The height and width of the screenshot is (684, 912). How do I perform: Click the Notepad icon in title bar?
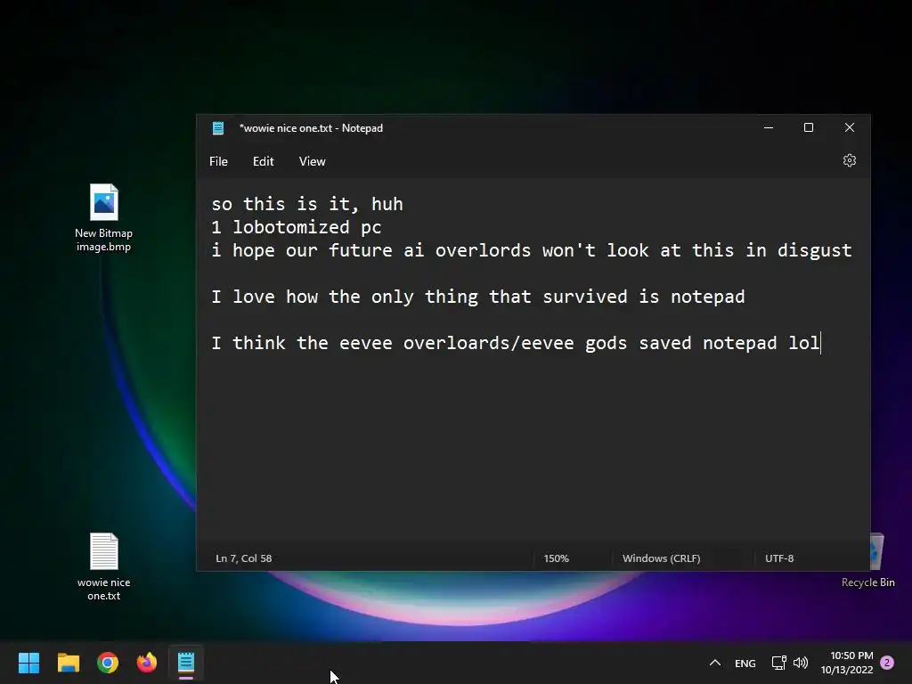(x=218, y=128)
